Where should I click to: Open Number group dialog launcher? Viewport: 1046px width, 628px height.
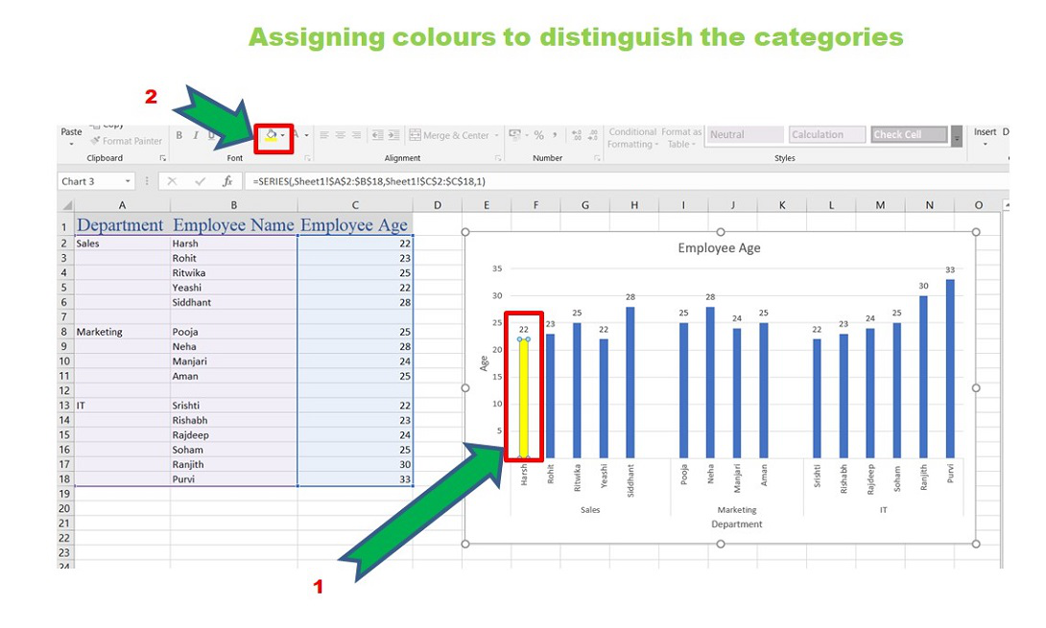[597, 158]
